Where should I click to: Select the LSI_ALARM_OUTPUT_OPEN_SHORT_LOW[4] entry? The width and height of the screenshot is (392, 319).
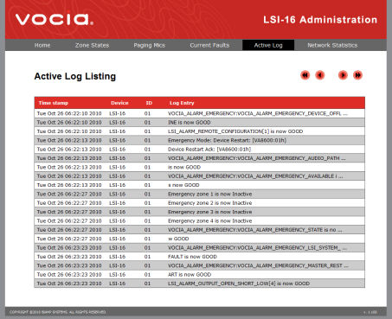click(x=199, y=284)
